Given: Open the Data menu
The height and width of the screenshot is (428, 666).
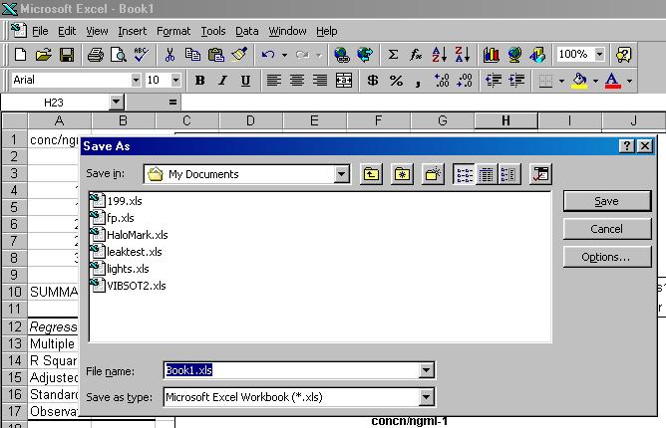Looking at the screenshot, I should click(247, 32).
